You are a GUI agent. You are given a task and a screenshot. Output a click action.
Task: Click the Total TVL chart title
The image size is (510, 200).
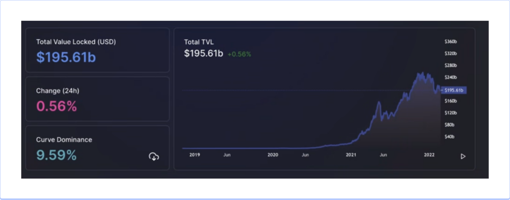pos(199,42)
